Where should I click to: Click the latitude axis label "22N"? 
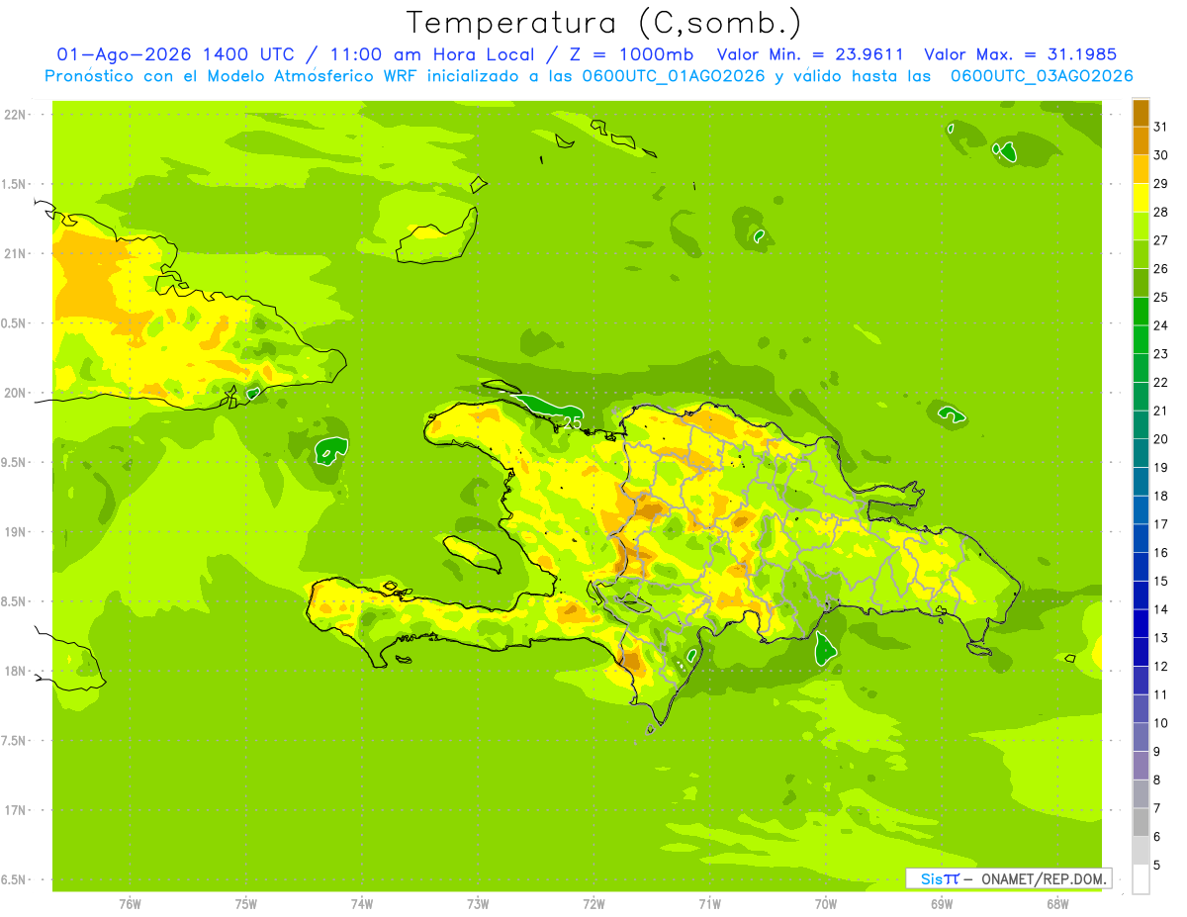17,115
